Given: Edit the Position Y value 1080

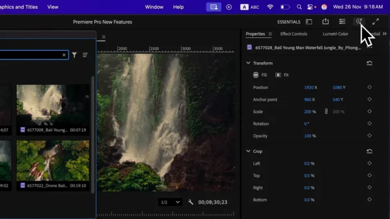Looking at the screenshot, I should click(x=337, y=87).
